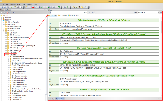Click the Print toolbar icon
The height and width of the screenshot is (101, 163).
(x=18, y=7)
